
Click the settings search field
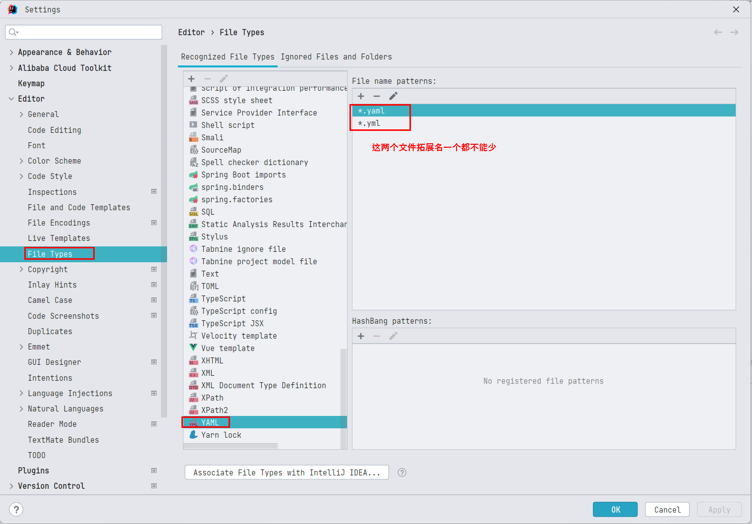click(83, 32)
